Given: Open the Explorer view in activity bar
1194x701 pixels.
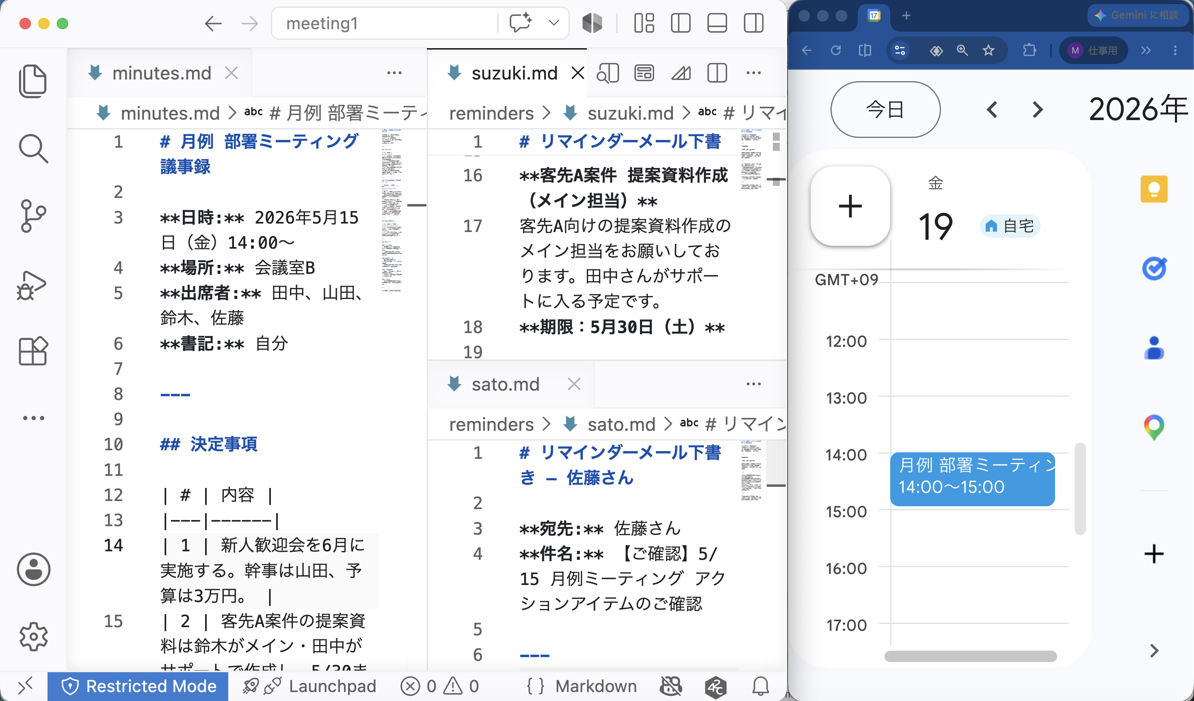Looking at the screenshot, I should [32, 81].
